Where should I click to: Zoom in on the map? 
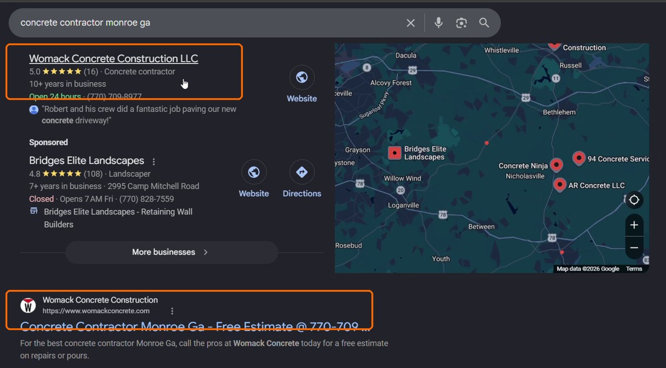634,225
